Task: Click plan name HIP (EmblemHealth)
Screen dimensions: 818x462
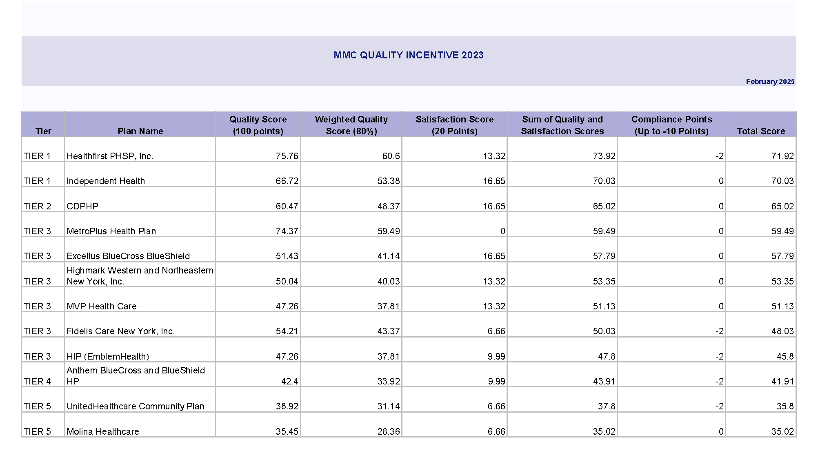Action: [108, 356]
